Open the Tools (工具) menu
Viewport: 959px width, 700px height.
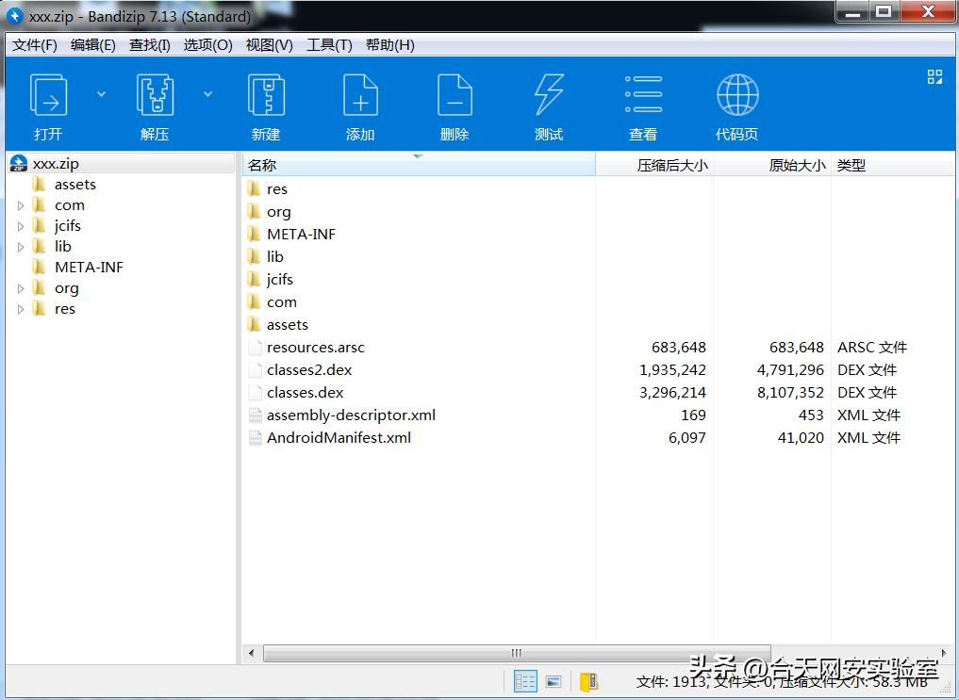tap(329, 45)
